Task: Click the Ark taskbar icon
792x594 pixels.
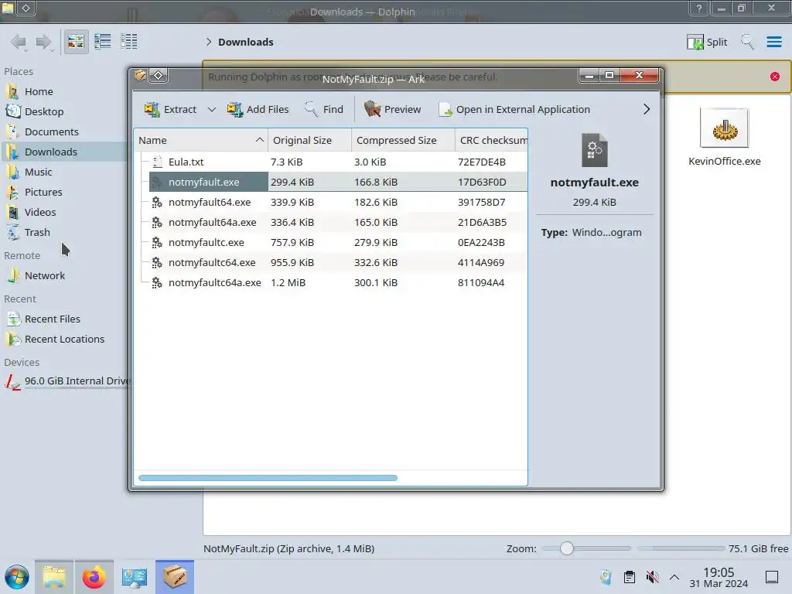Action: [174, 577]
